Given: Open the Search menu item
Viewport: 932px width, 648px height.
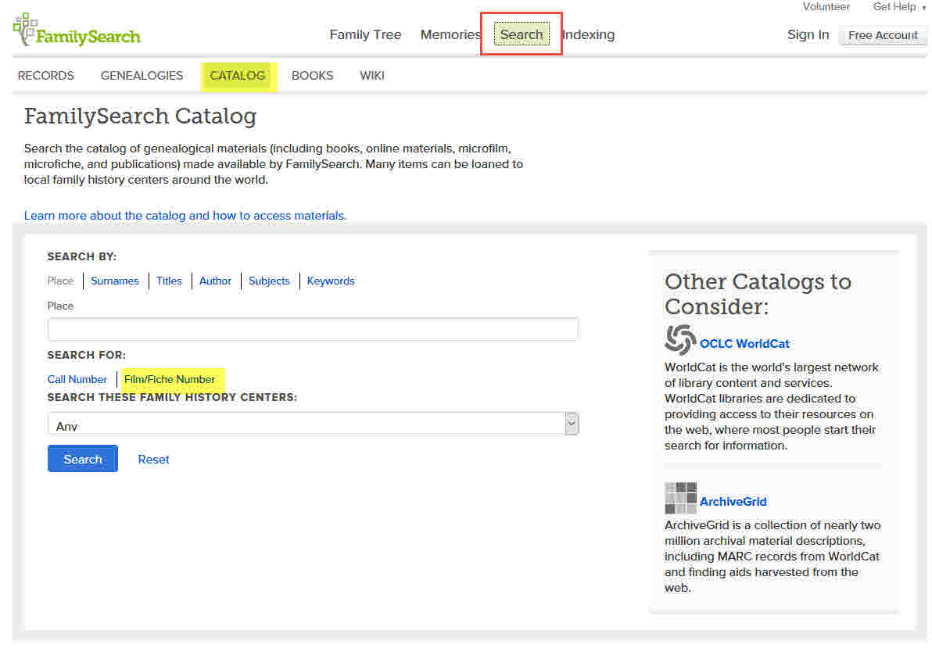Looking at the screenshot, I should point(522,34).
